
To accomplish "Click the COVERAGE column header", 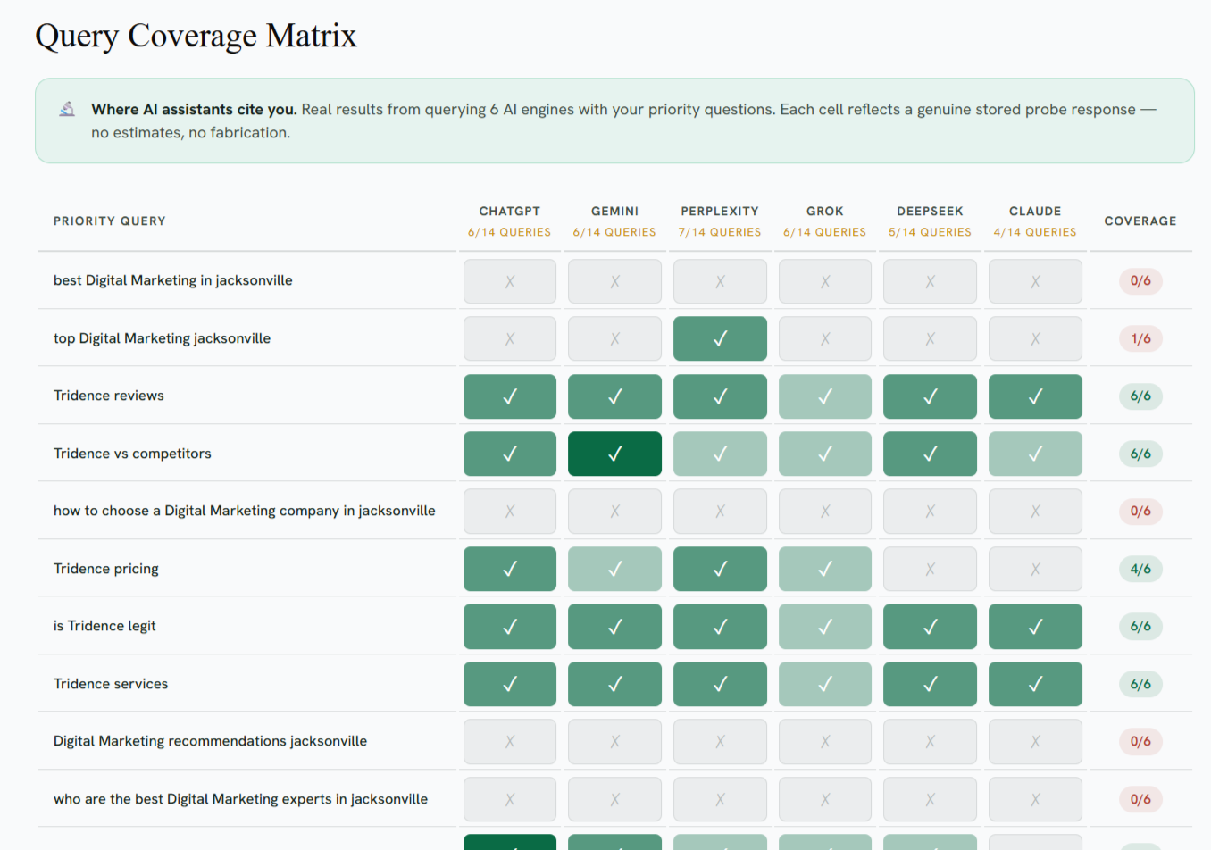I will point(1140,221).
